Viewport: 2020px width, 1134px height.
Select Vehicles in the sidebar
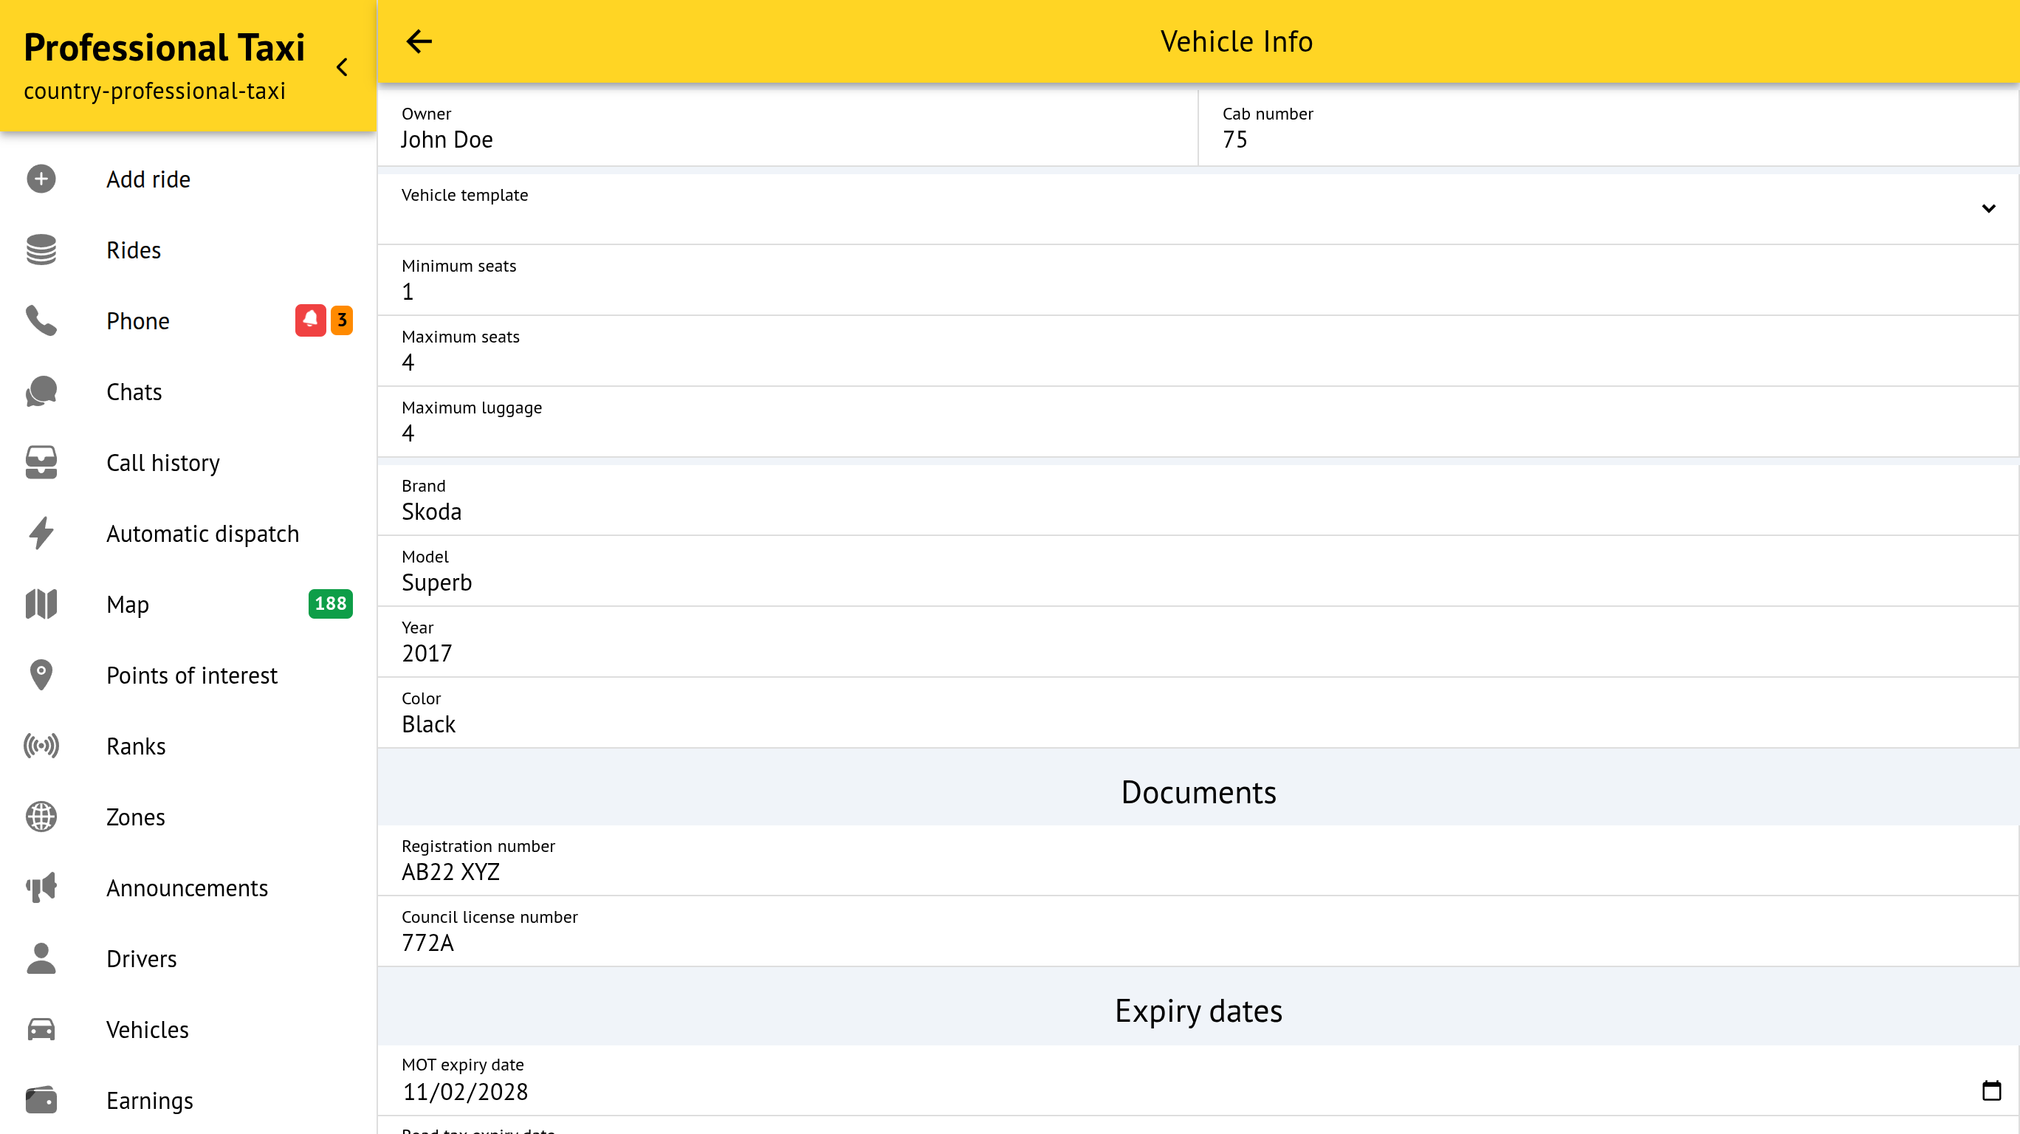point(148,1030)
